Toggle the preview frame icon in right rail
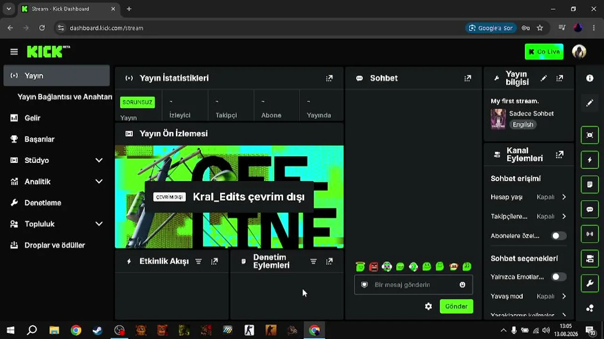The image size is (604, 339). 590,135
